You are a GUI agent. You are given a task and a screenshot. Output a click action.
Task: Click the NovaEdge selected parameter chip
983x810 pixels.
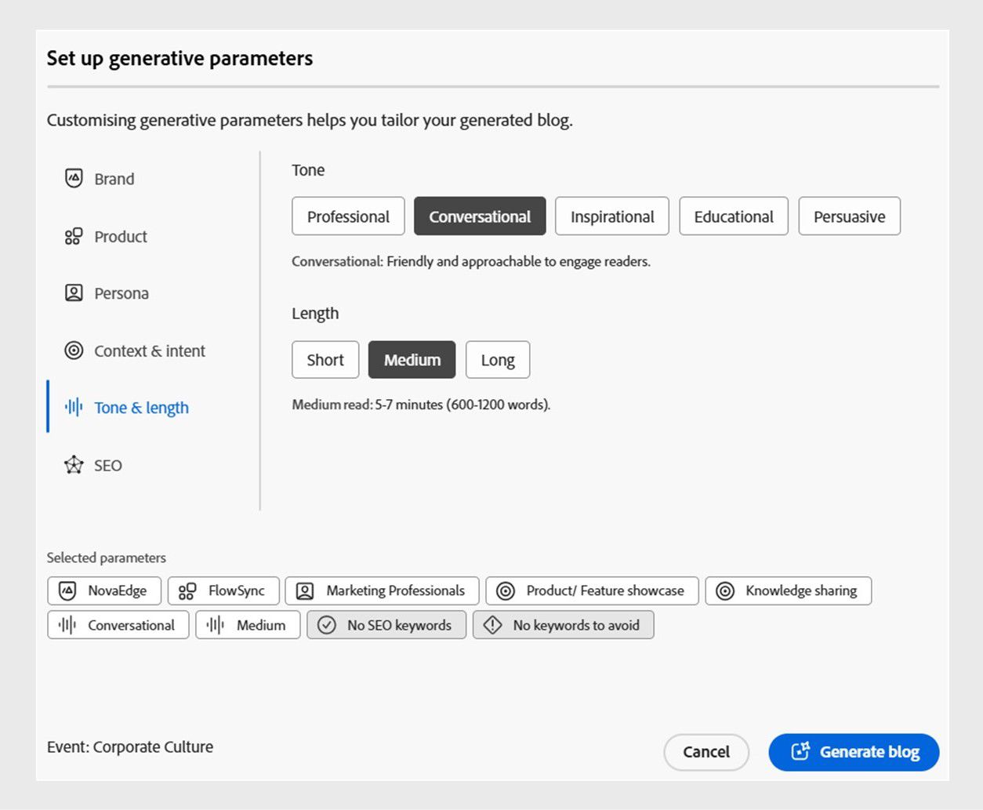pyautogui.click(x=104, y=590)
